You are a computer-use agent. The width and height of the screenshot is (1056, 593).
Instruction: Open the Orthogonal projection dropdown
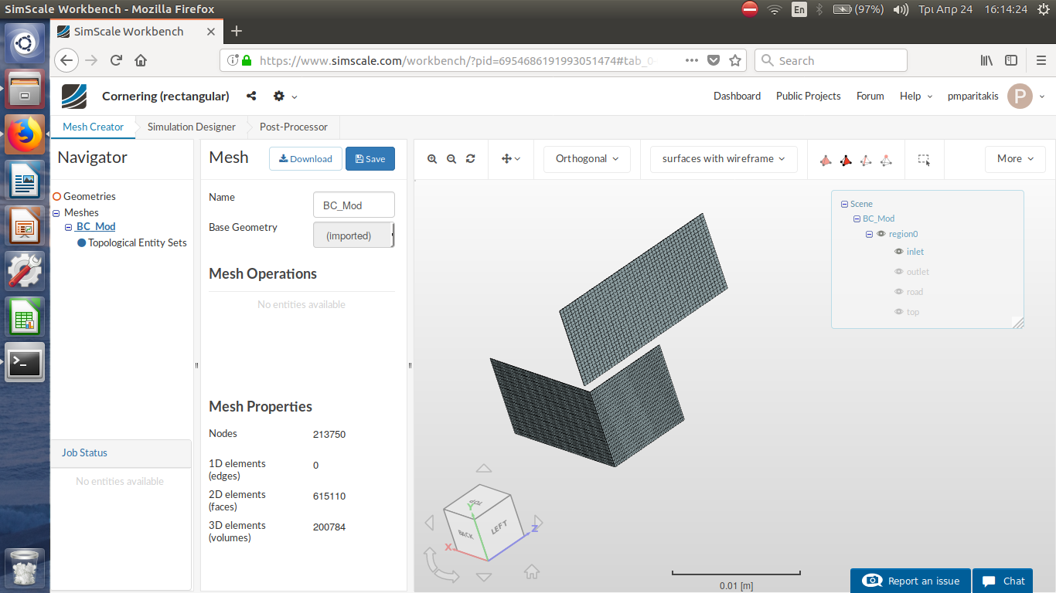[587, 159]
